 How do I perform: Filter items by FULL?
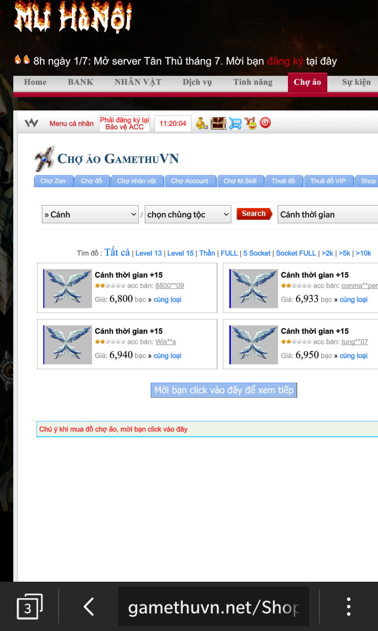coord(229,253)
